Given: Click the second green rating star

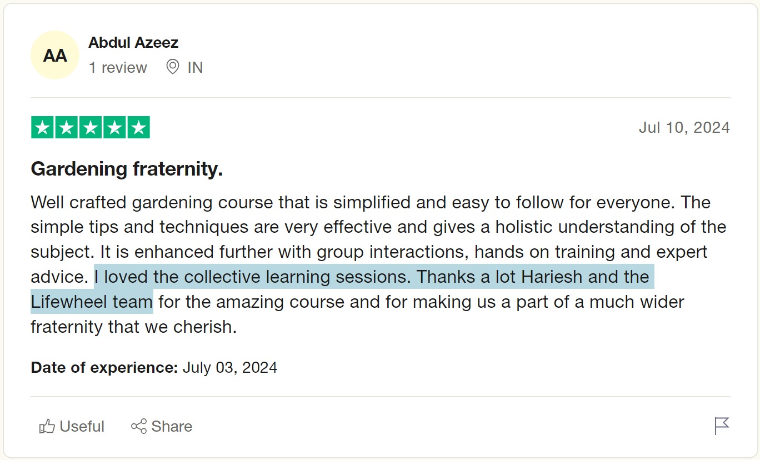Looking at the screenshot, I should coord(66,128).
